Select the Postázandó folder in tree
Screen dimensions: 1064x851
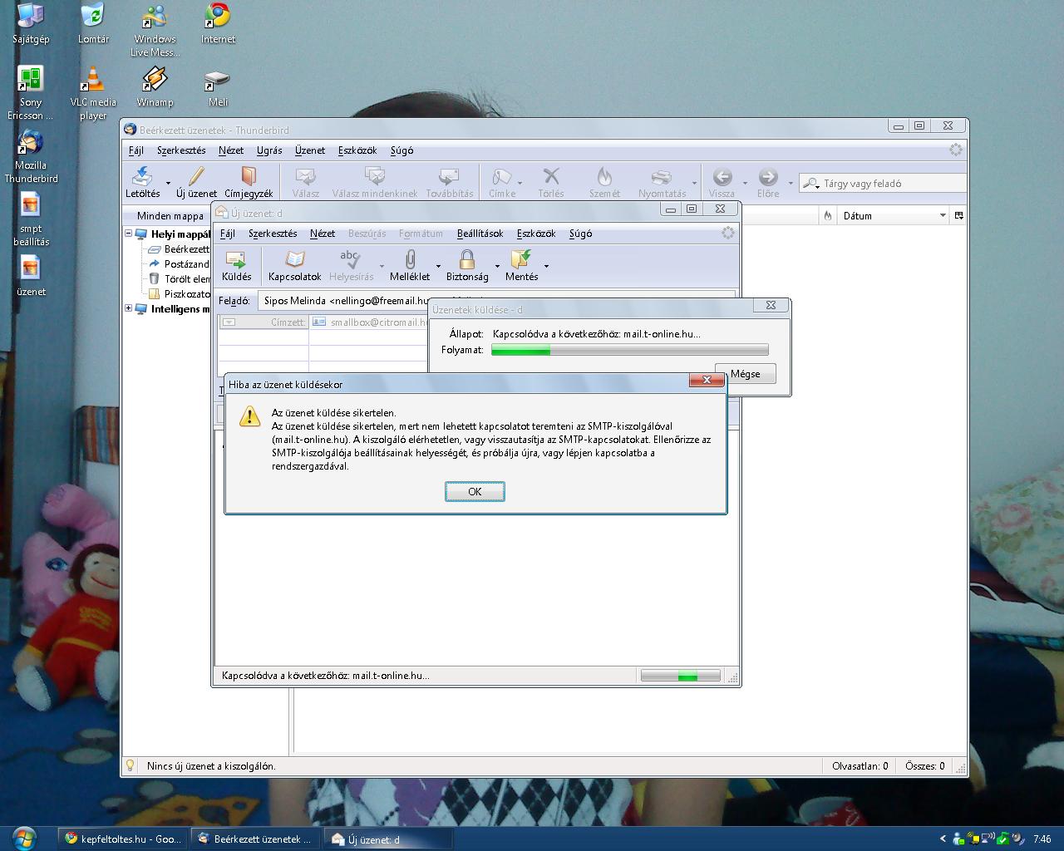click(x=179, y=263)
